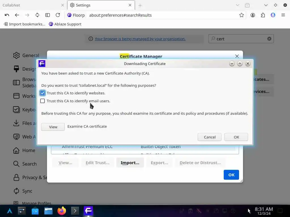Viewport: 290px width, 217px height.
Task: Open the application launcher in the taskbar
Action: 9,211
